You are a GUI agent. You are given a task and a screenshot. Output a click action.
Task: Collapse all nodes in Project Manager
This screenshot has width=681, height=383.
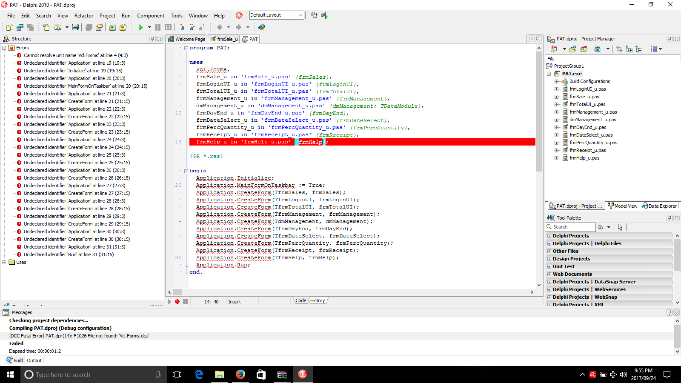pyautogui.click(x=639, y=49)
